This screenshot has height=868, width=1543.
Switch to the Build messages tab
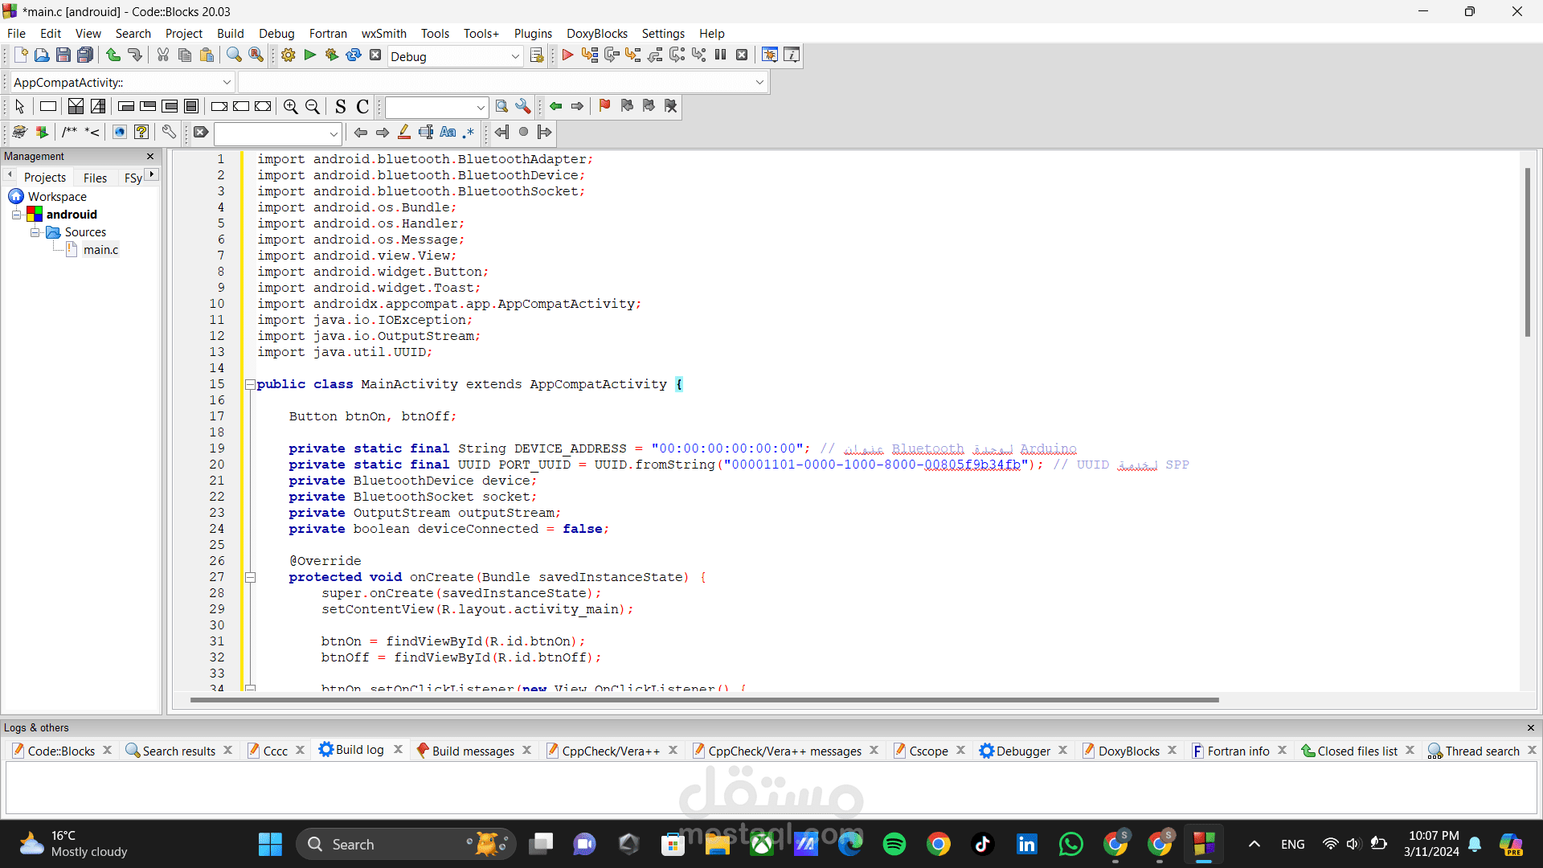click(473, 751)
